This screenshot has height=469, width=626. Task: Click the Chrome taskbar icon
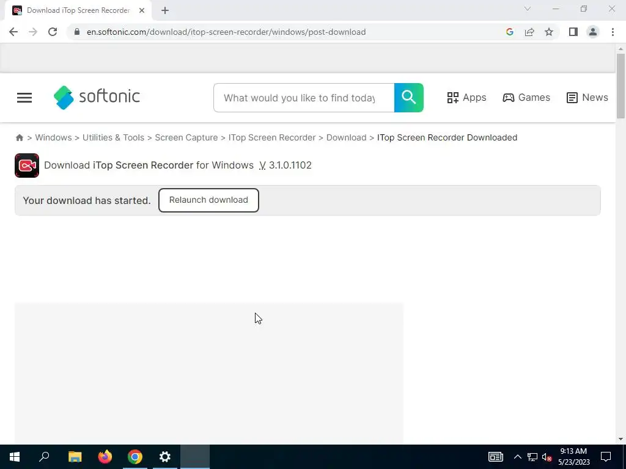pyautogui.click(x=135, y=457)
